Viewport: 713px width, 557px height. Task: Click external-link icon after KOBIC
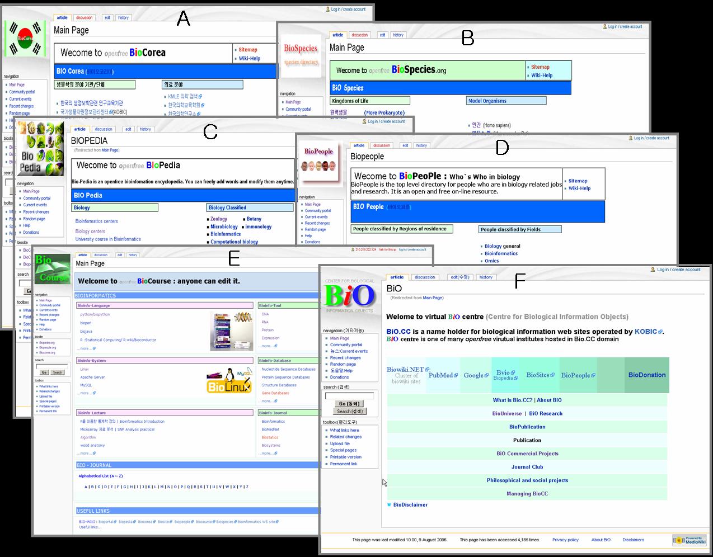(x=660, y=332)
